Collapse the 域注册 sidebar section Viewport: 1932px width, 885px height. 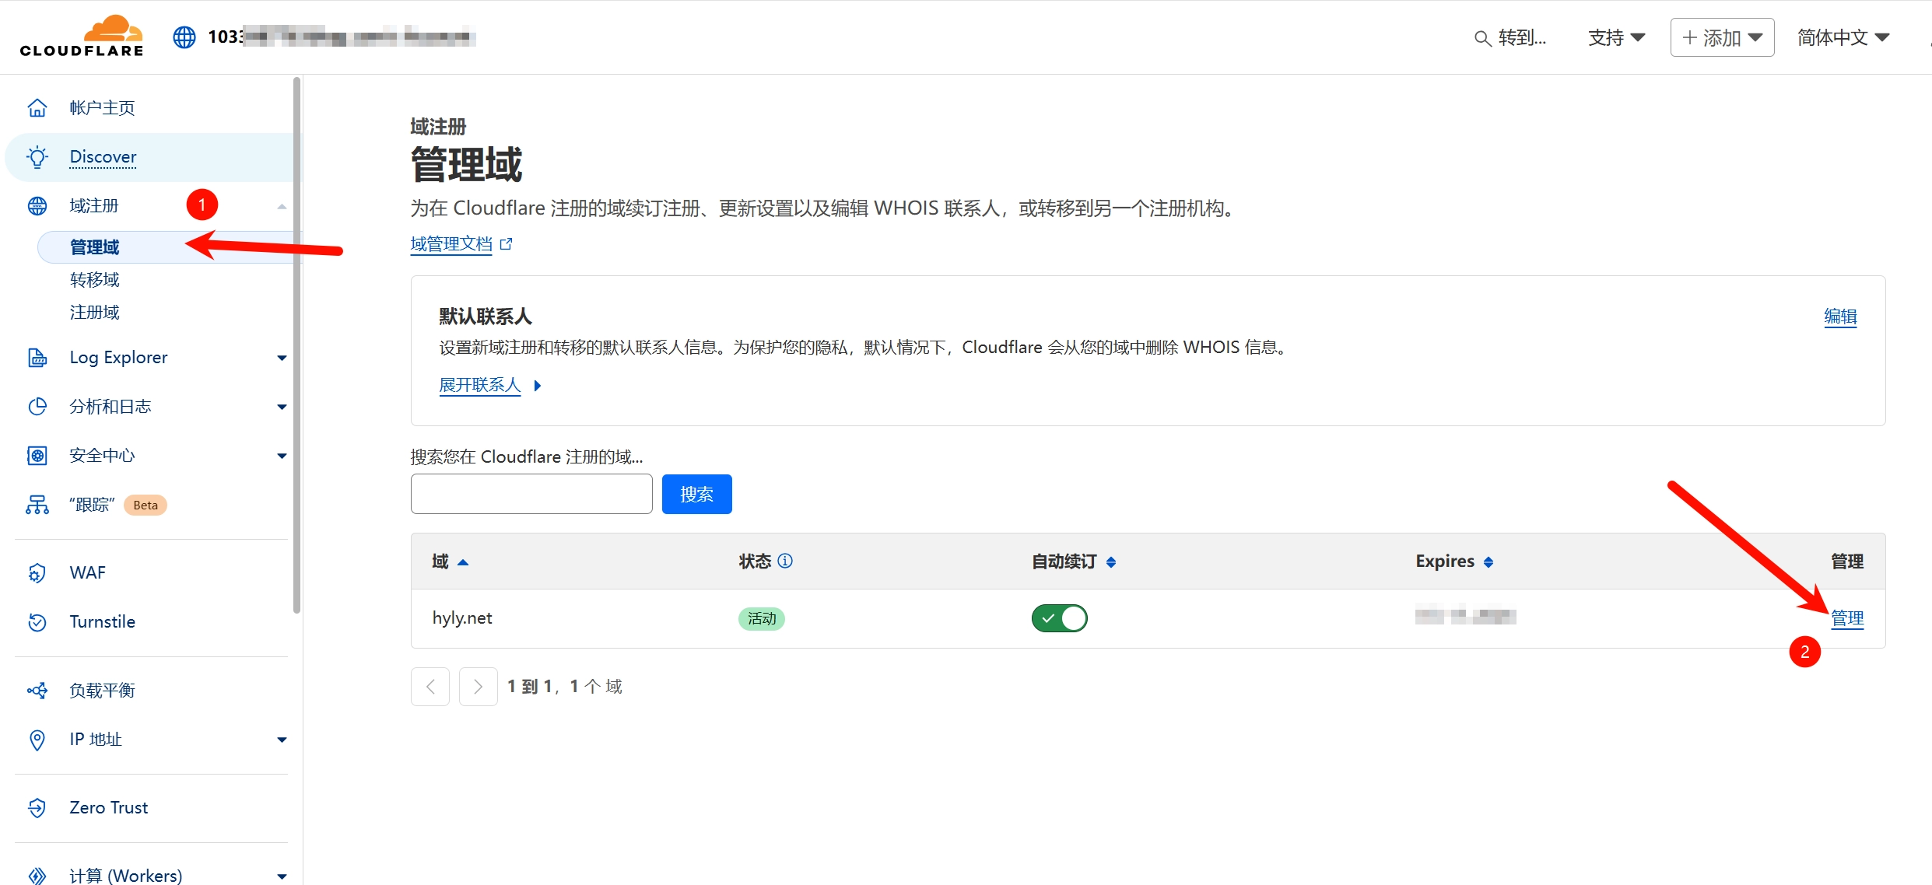(x=282, y=206)
